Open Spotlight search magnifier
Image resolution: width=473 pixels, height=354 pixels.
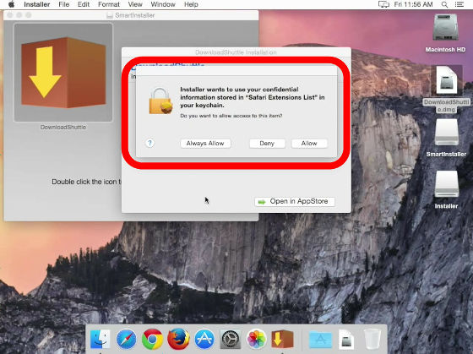pyautogui.click(x=444, y=4)
